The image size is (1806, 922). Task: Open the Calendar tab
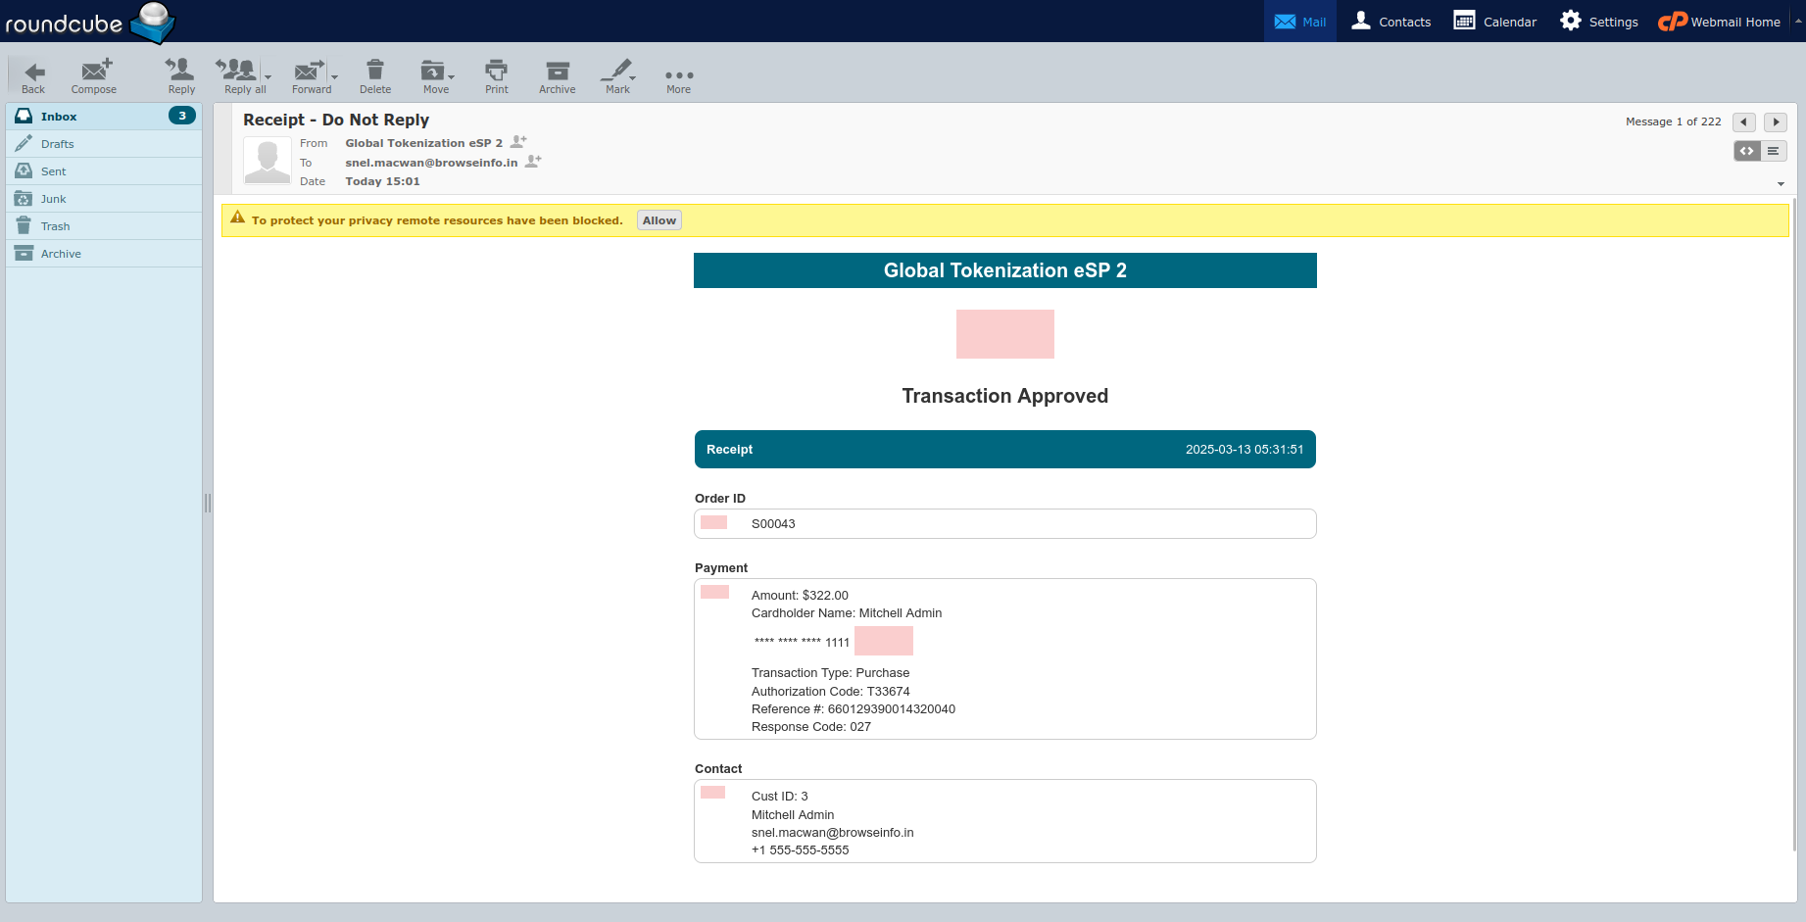click(1495, 22)
